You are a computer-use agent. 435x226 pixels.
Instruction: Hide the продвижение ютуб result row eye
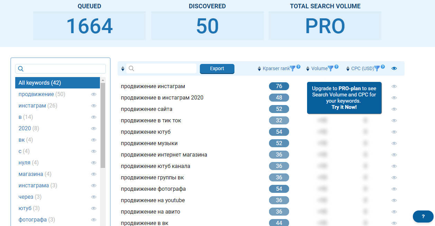pyautogui.click(x=394, y=132)
